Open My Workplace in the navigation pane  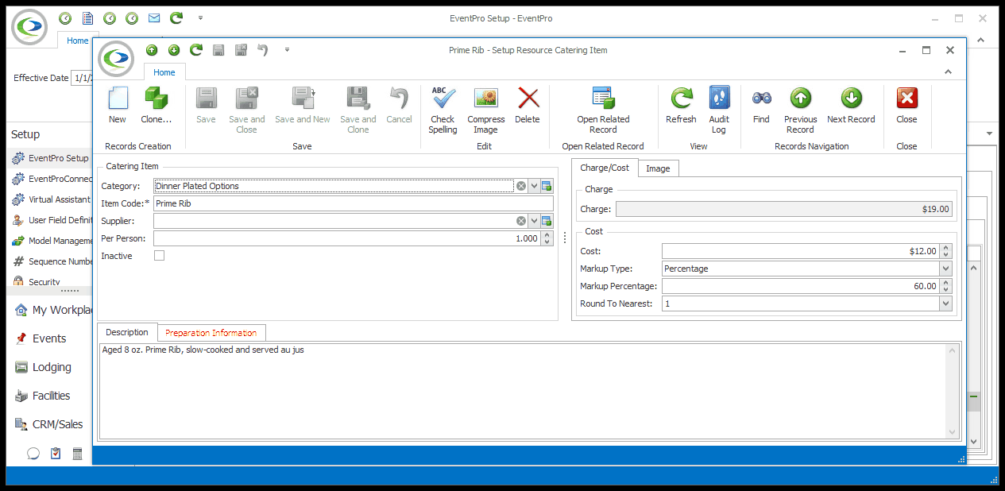(53, 310)
